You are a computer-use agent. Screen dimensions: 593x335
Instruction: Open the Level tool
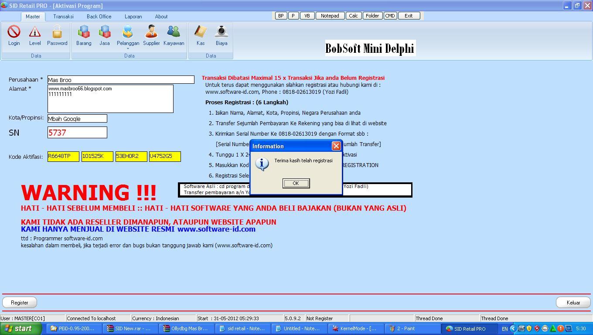(x=35, y=35)
